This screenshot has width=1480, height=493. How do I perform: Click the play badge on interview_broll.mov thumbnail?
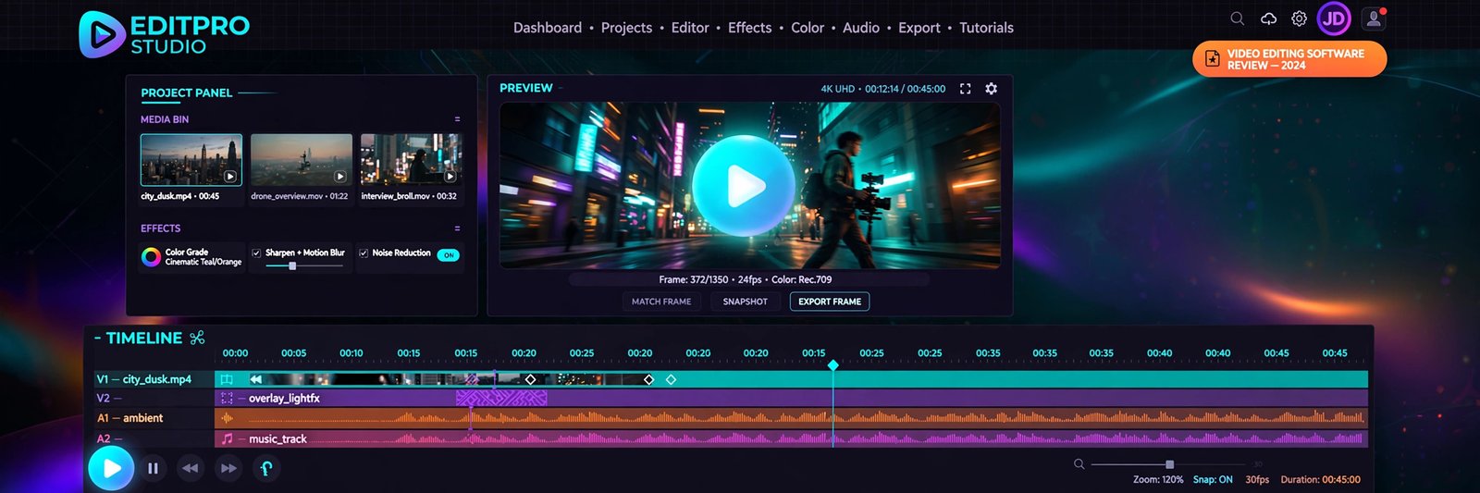pyautogui.click(x=450, y=177)
